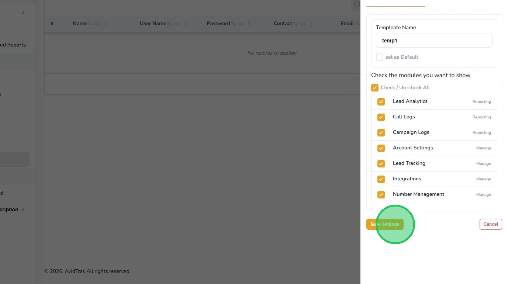Screen dimensions: 508x284
Task: Click sort icon on User Name column
Action: point(170,24)
